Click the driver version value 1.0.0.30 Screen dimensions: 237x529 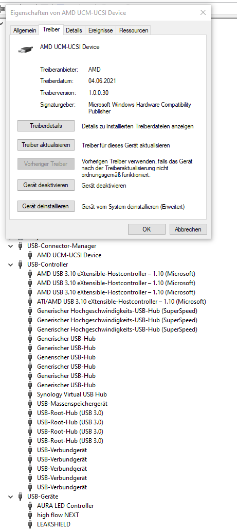(98, 92)
